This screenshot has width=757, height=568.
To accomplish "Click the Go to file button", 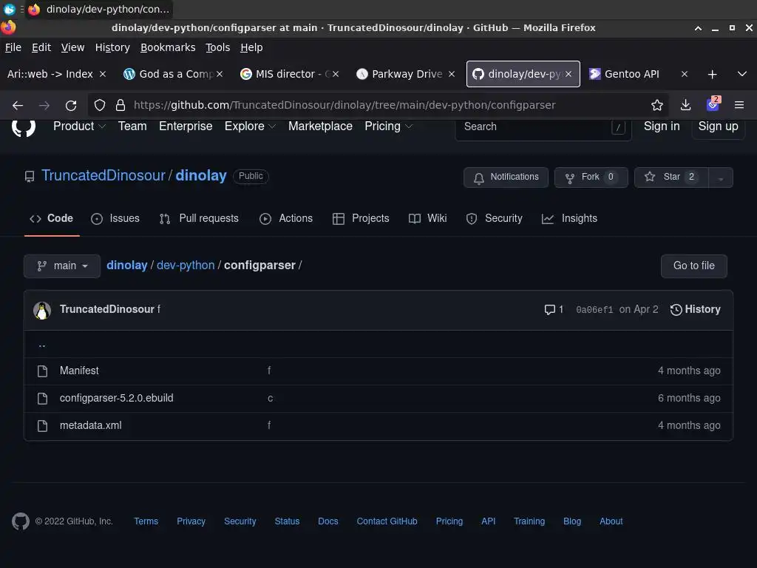I will point(693,266).
